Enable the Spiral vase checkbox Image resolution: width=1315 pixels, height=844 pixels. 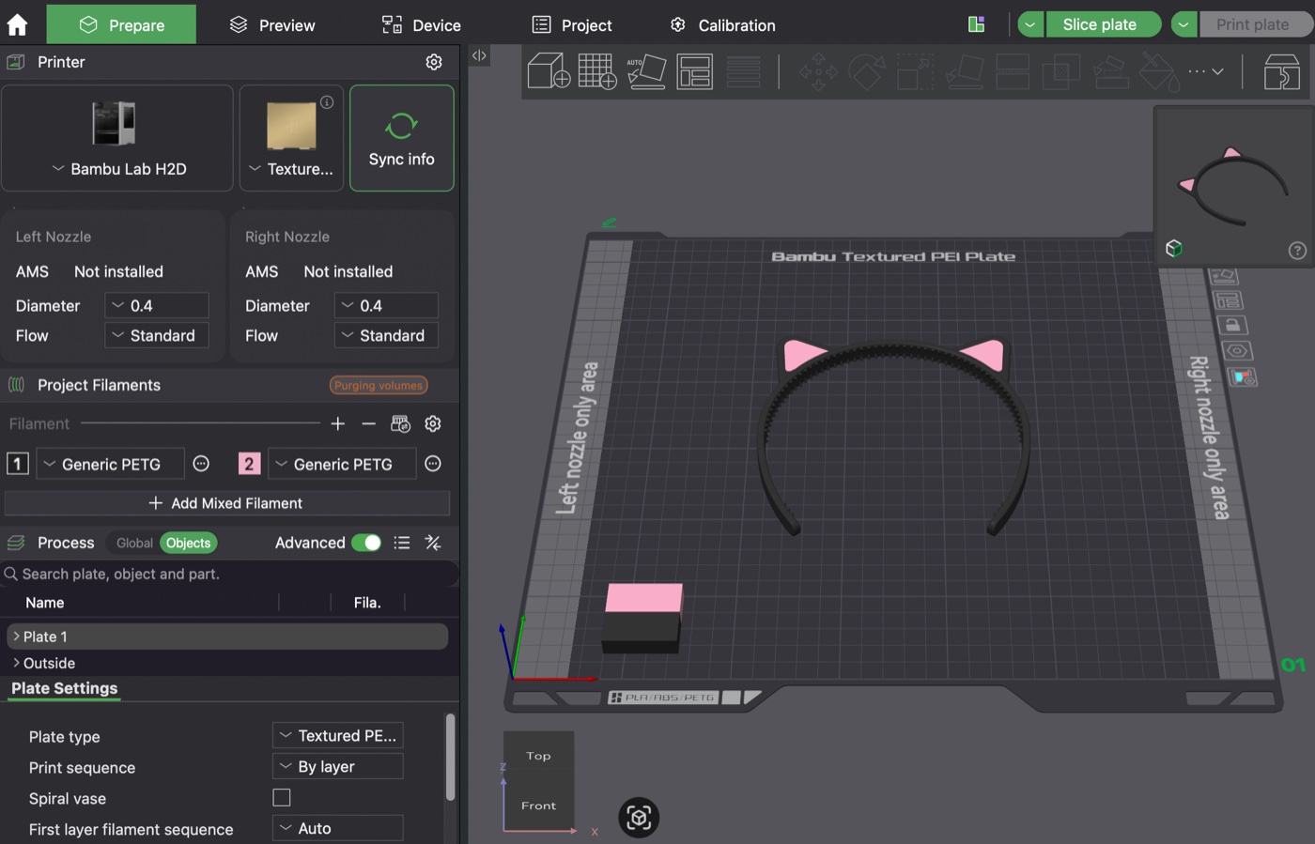[282, 798]
